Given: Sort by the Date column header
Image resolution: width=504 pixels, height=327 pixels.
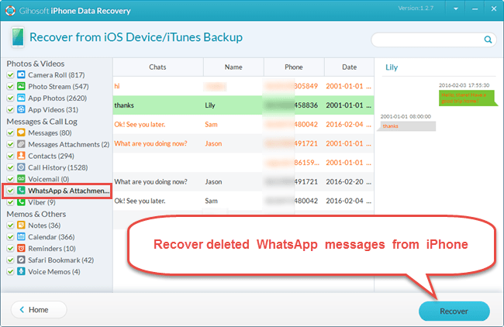Looking at the screenshot, I should click(x=349, y=67).
